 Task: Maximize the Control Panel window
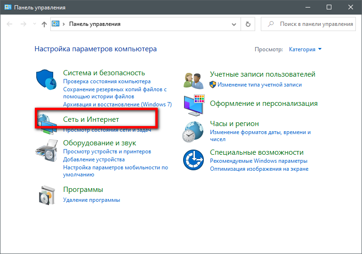pos(329,7)
